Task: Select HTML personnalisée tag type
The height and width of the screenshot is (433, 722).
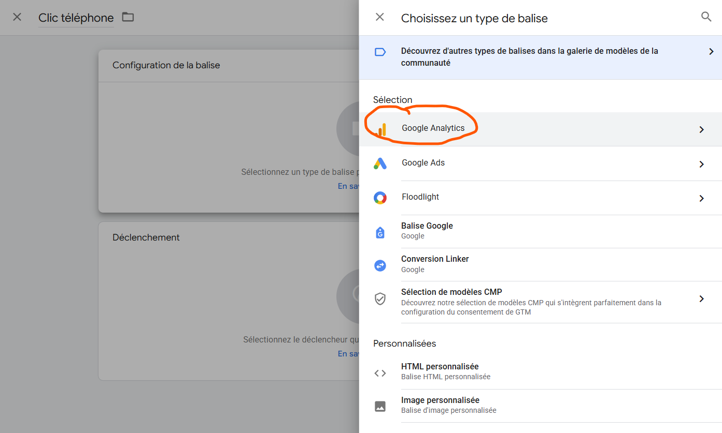Action: coord(440,367)
